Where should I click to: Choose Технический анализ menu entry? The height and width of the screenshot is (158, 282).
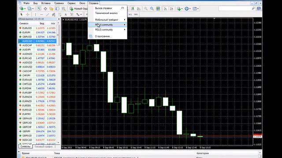point(108,13)
